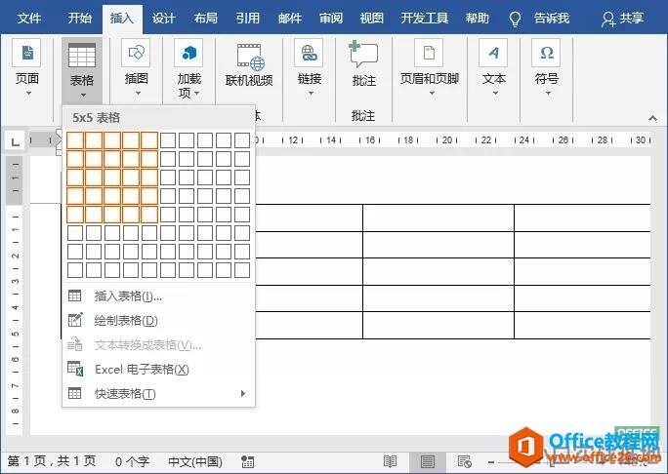Click the 第 1 页, 共 1 页 page indicator

[52, 461]
